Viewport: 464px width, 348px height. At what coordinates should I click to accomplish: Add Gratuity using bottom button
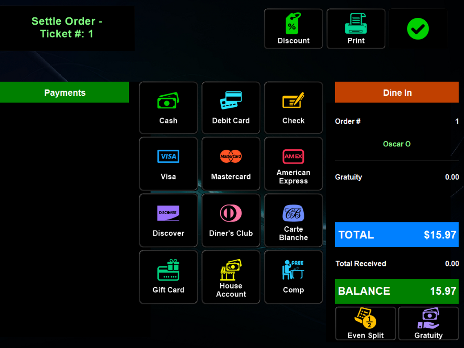[428, 323]
